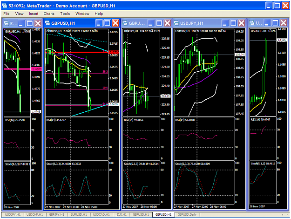Switch to the _DJI,H1 bottom tab
Image resolution: width=291 pixels, height=219 pixels.
click(x=122, y=214)
